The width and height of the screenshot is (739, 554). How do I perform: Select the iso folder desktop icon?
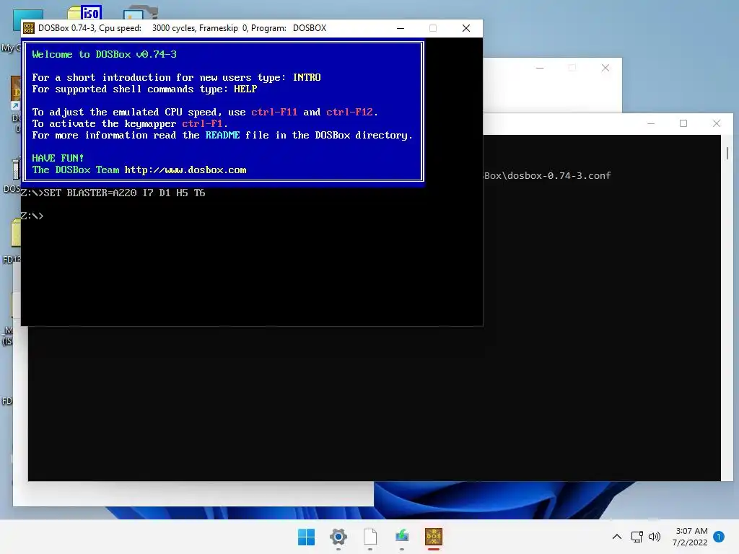[x=85, y=12]
